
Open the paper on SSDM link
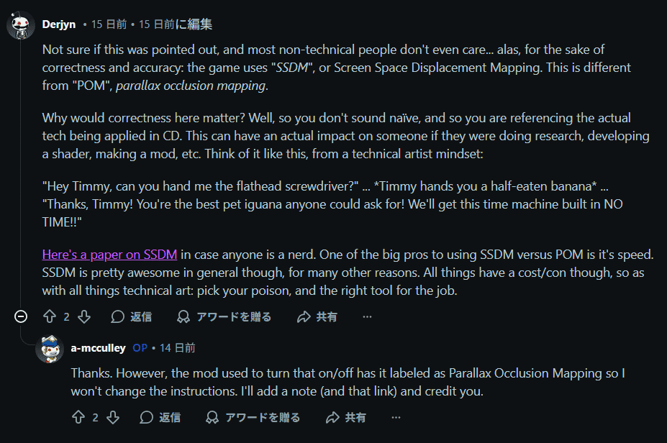[x=109, y=254]
